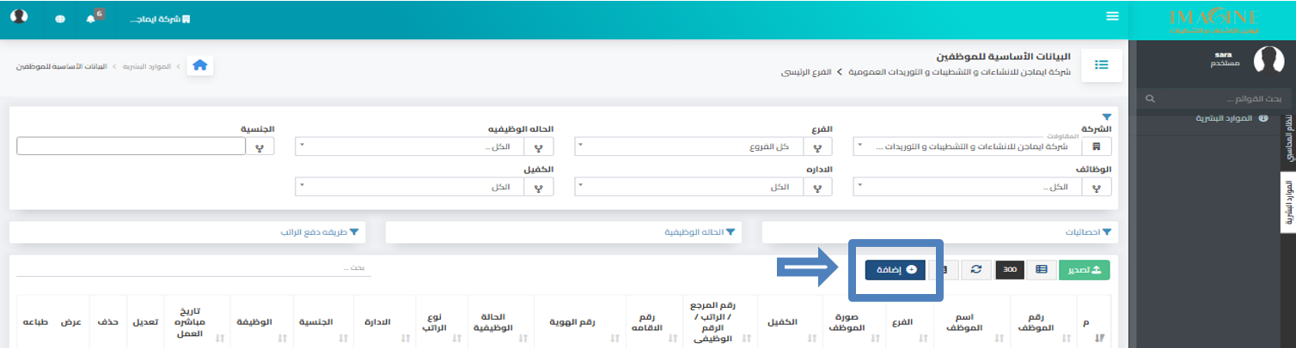
Task: Click the globe language icon
Action: [60, 19]
